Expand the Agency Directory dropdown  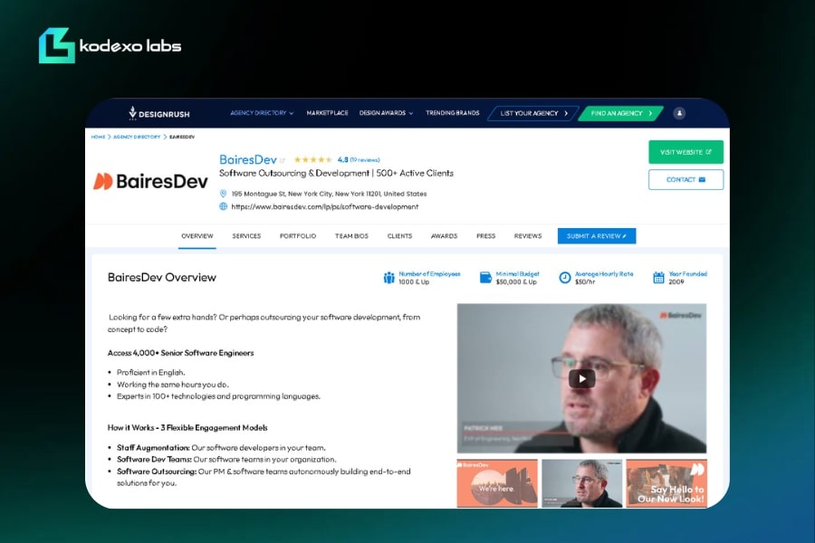[262, 113]
